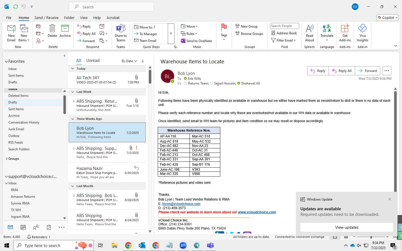Open Viva Insights
Image resolution: width=402 pixels, height=251 pixels.
coord(362,33)
